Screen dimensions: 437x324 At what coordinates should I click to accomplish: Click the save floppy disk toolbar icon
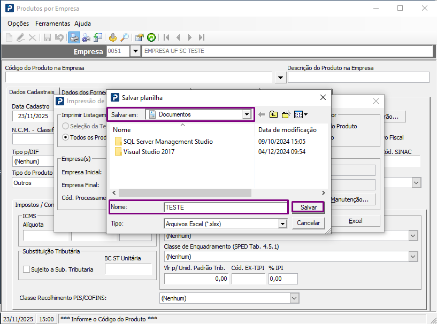(x=47, y=37)
